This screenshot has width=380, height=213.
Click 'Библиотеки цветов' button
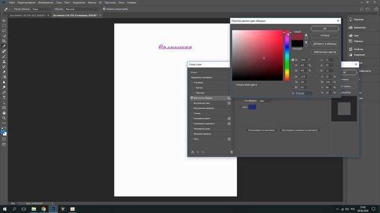[x=325, y=52]
